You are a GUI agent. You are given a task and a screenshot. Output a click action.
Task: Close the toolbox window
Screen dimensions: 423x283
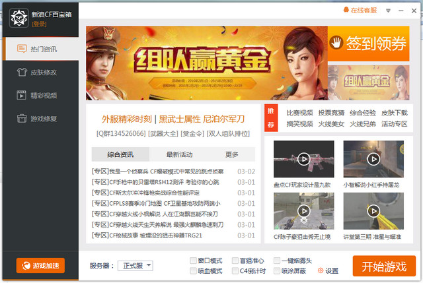(x=414, y=11)
